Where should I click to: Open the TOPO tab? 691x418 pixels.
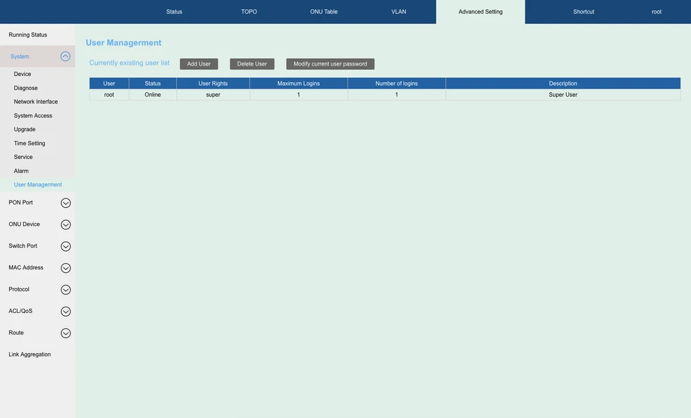pos(249,12)
